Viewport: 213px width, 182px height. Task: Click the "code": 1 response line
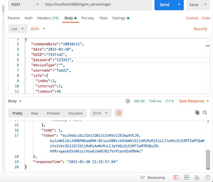[x=52, y=130]
